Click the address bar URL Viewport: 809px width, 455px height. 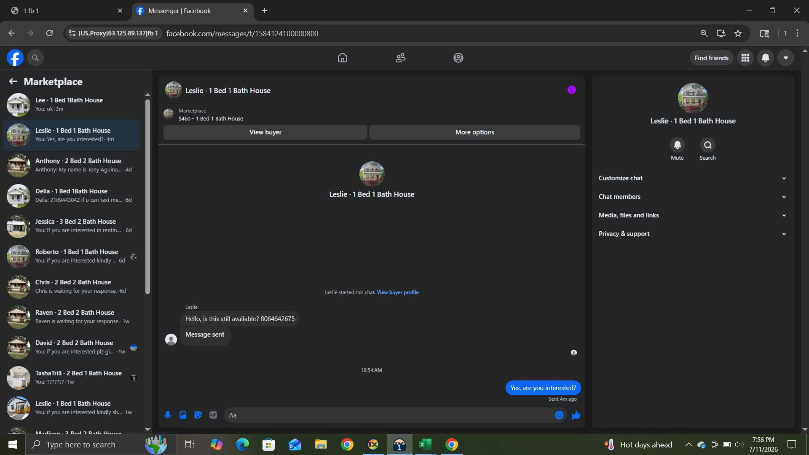tap(242, 33)
